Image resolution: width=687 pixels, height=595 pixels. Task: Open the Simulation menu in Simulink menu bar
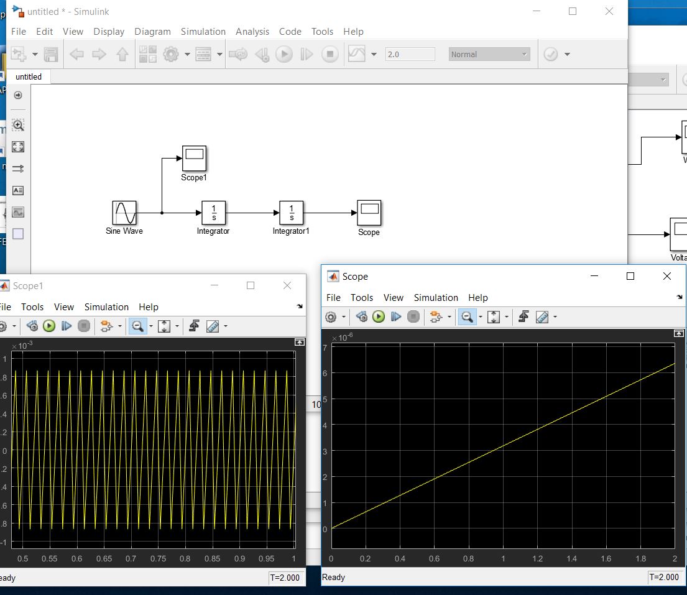coord(203,32)
